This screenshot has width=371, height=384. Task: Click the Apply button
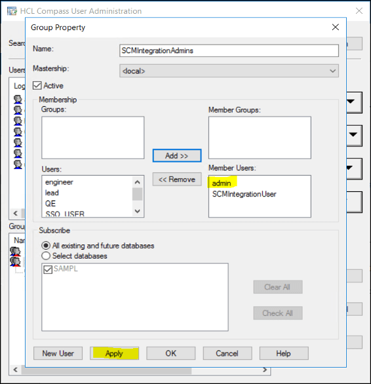(114, 353)
